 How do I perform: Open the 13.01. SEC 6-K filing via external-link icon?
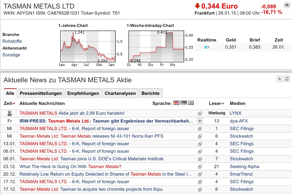pyautogui.click(x=200, y=144)
